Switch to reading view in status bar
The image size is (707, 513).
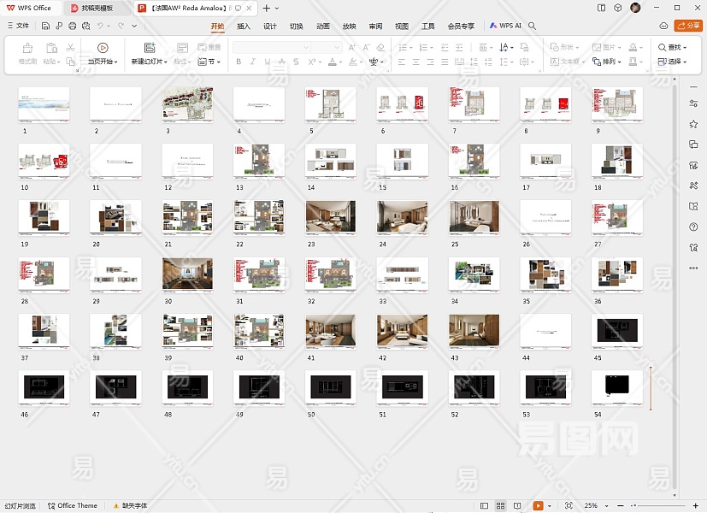[x=518, y=506]
